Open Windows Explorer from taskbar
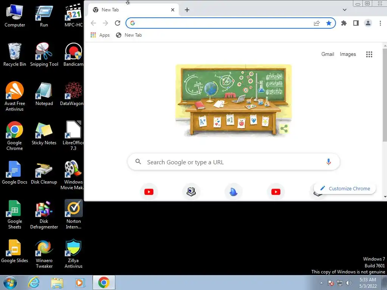The image size is (387, 290). pyautogui.click(x=57, y=282)
